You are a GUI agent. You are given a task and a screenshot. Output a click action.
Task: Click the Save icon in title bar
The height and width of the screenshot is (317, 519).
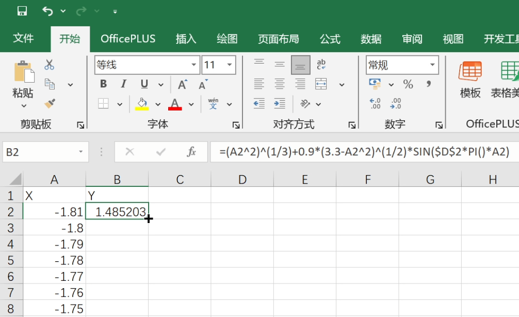coord(22,11)
